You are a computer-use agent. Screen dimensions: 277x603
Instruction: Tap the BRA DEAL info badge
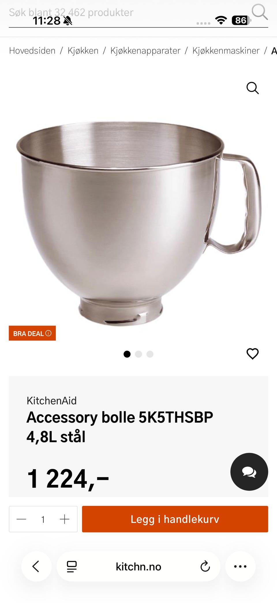point(32,333)
